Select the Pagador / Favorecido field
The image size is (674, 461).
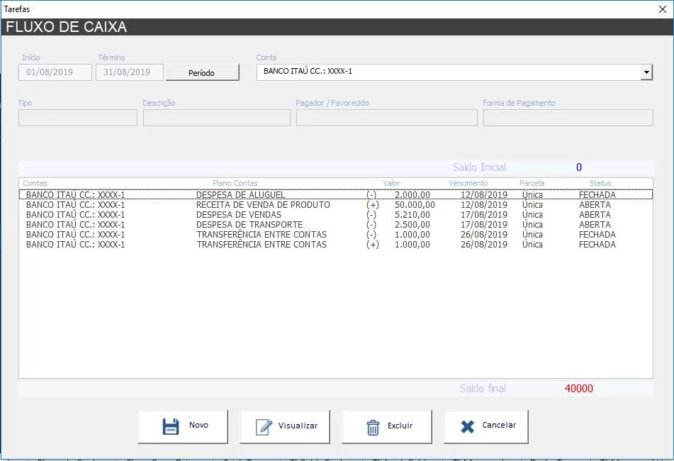pos(386,118)
